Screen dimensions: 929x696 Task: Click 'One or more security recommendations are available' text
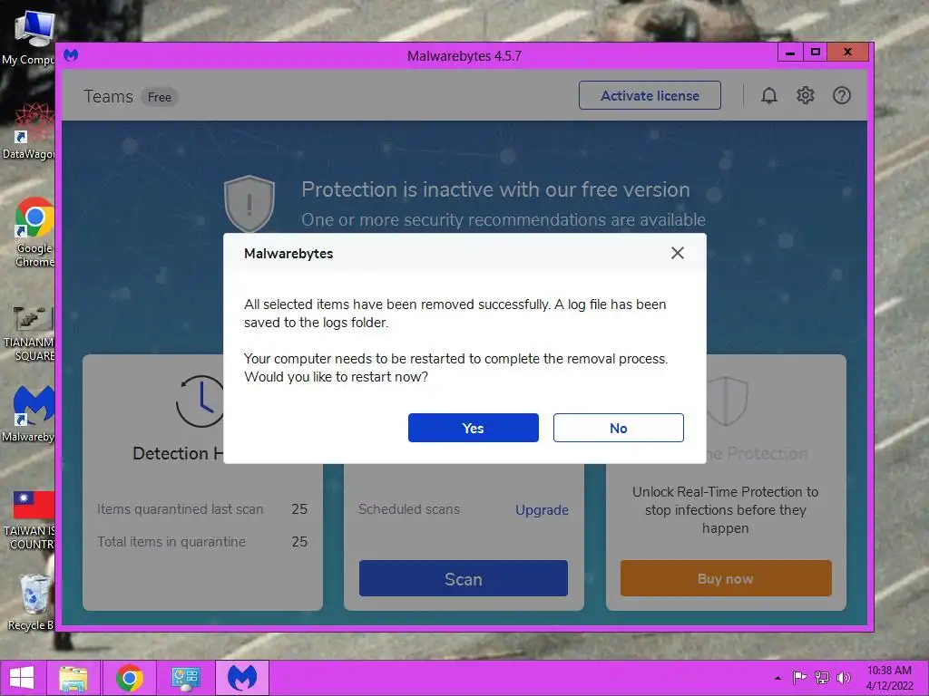click(x=504, y=219)
